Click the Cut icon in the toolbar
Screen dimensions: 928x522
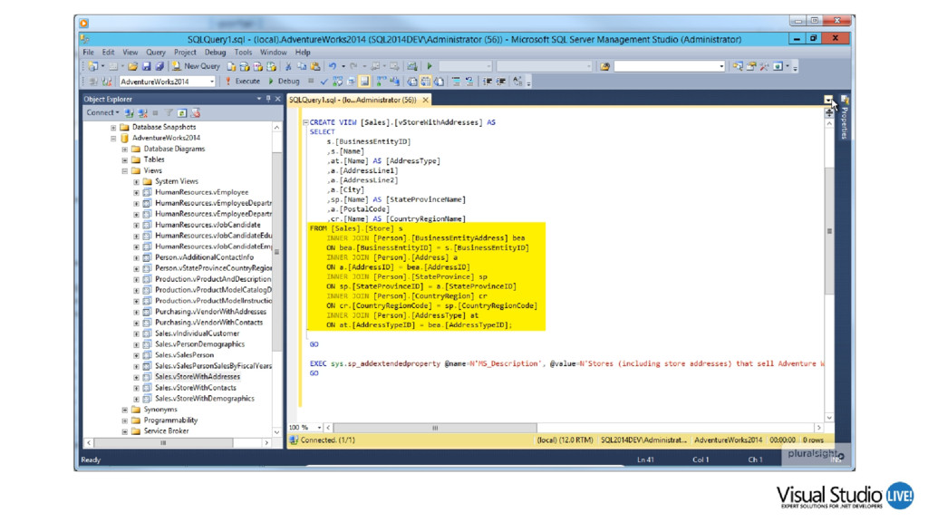point(287,66)
